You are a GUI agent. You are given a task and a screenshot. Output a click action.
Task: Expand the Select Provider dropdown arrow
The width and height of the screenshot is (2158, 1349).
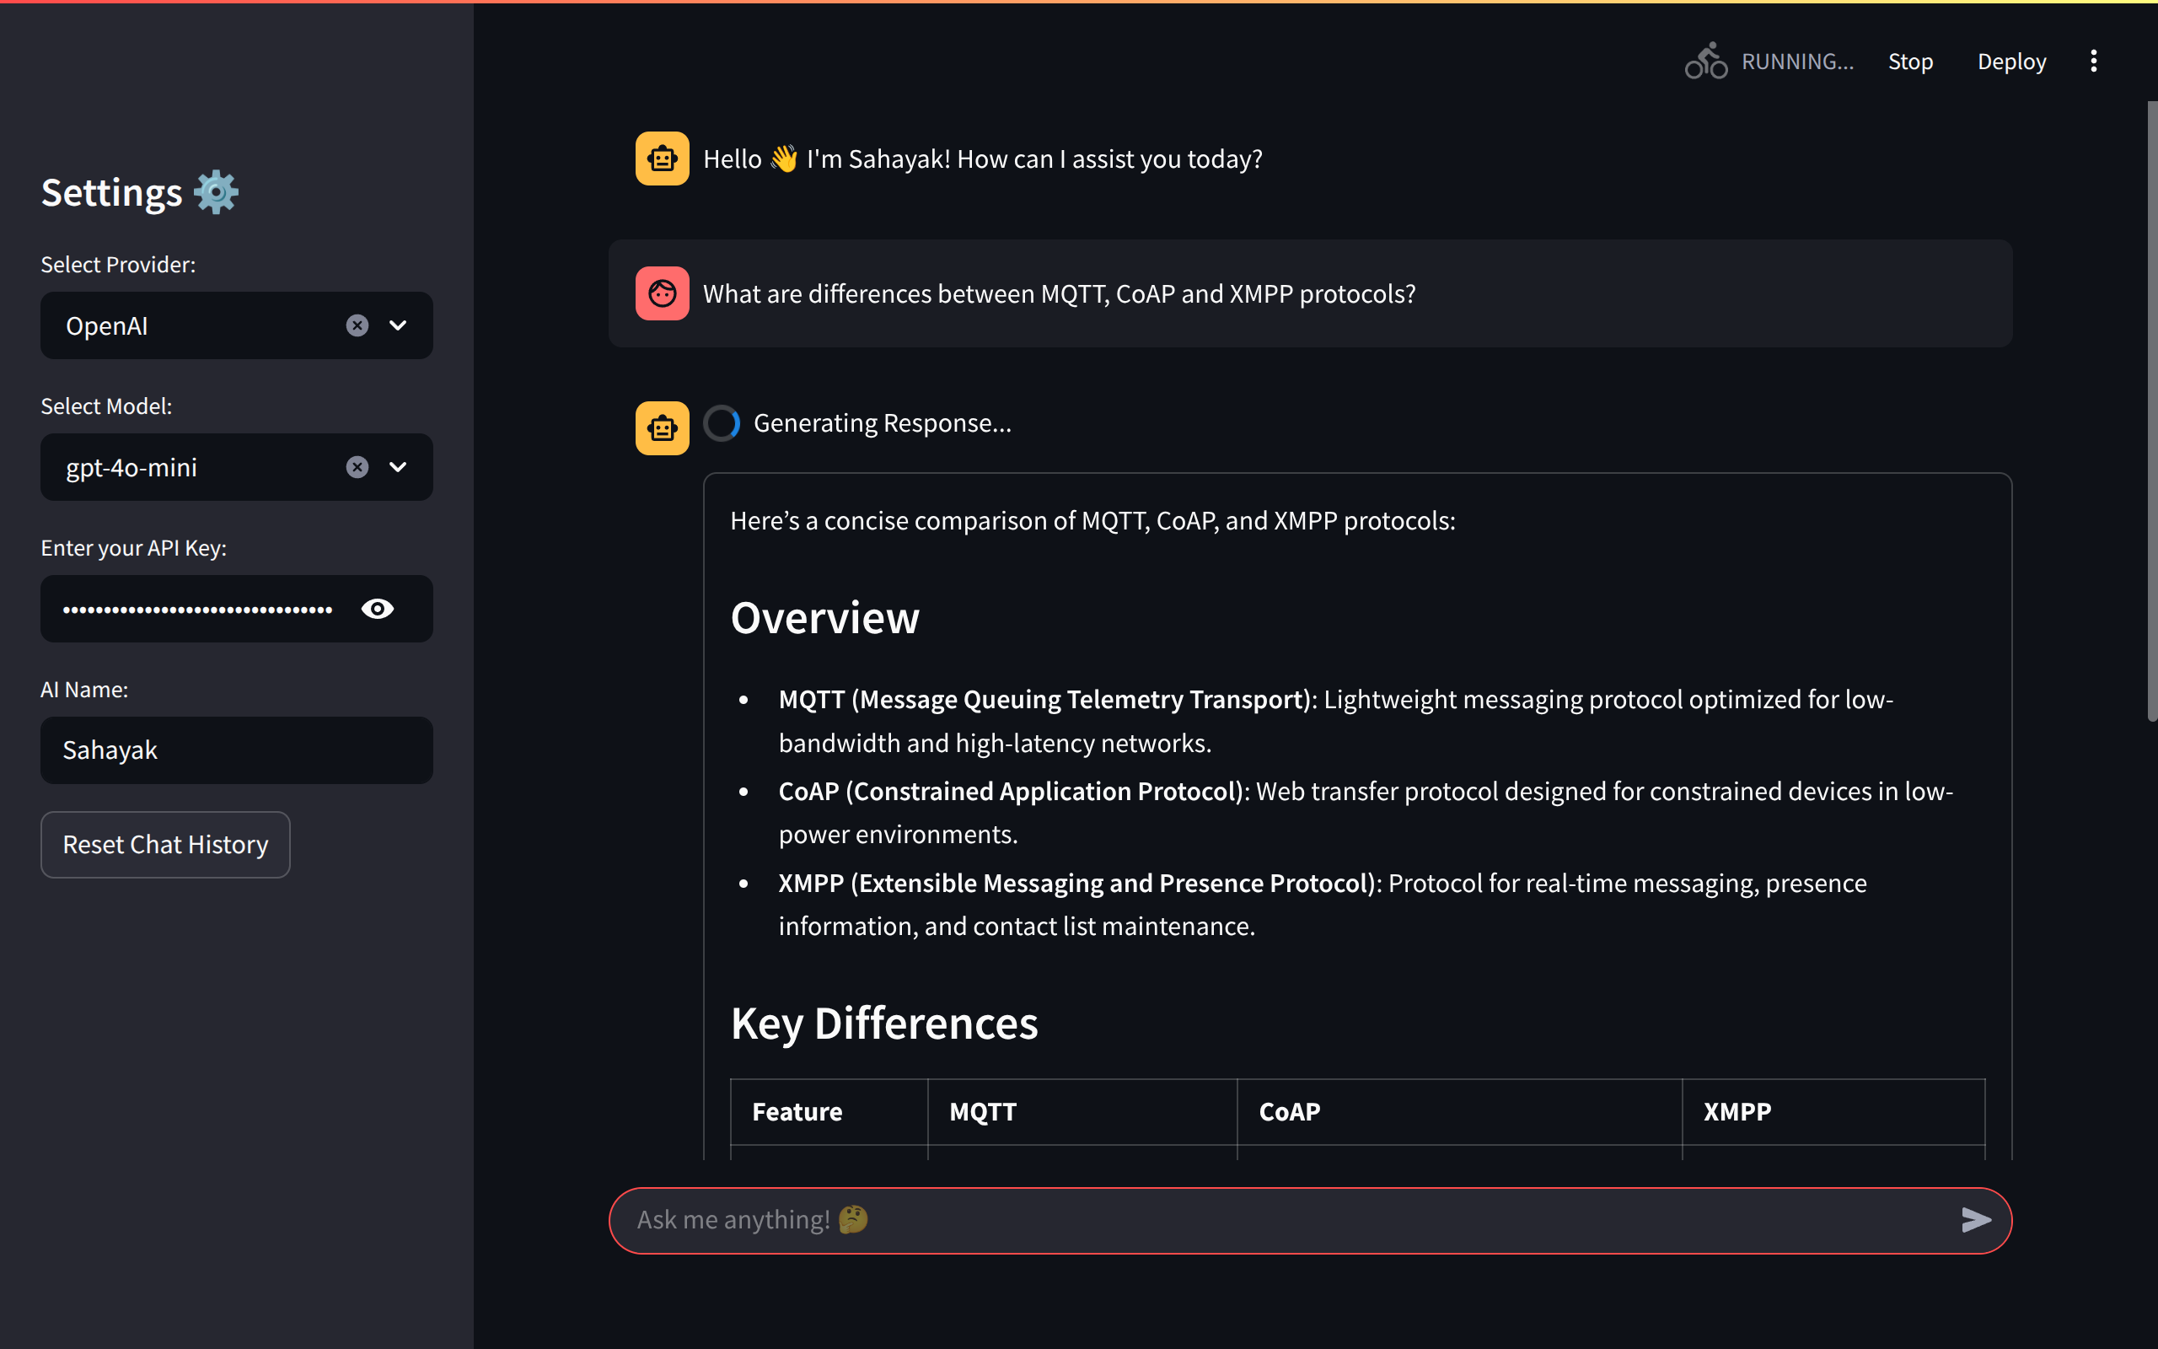coord(398,325)
